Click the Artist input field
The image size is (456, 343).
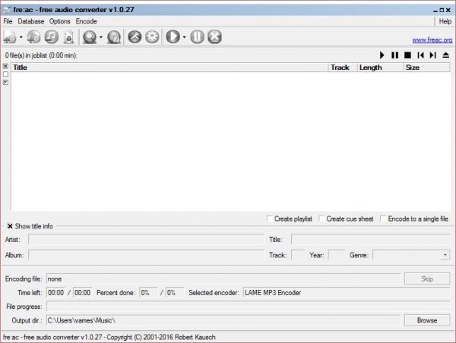coord(146,240)
